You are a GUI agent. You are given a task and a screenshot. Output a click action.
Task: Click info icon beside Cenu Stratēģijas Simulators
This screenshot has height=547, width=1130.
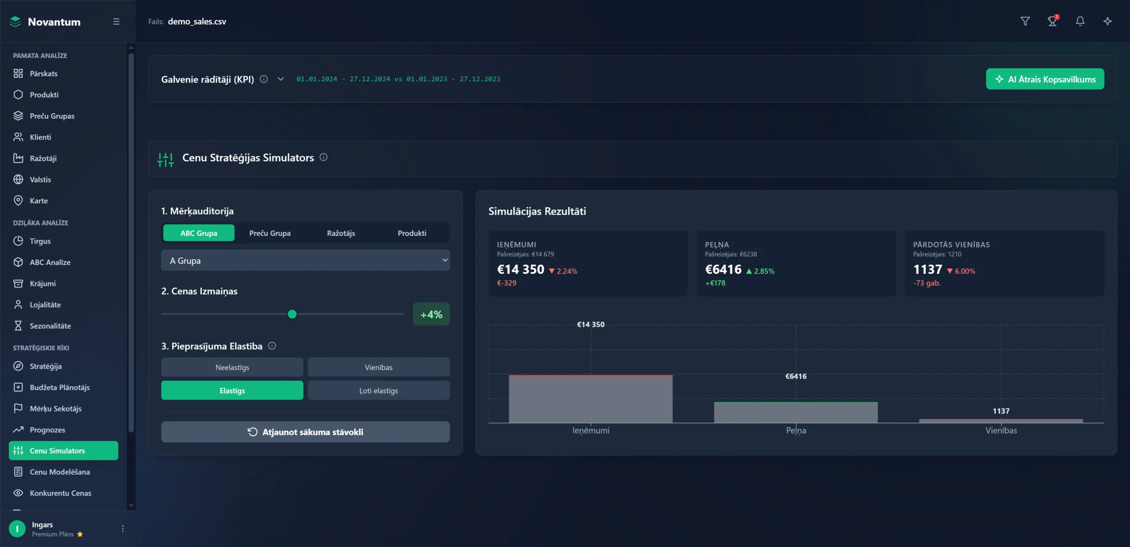324,157
